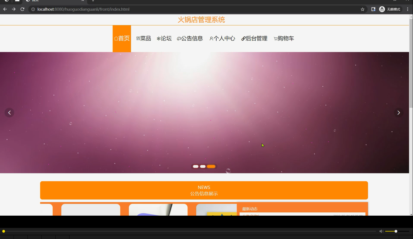Viewport: 413px width, 239px height.
Task: Select the second carousel indicator dot
Action: (x=203, y=166)
